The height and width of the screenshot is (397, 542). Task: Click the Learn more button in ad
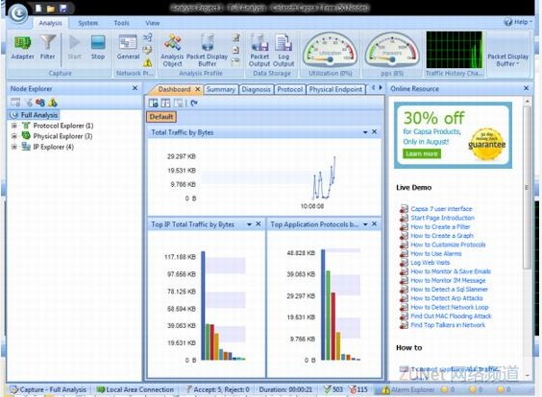pos(421,153)
